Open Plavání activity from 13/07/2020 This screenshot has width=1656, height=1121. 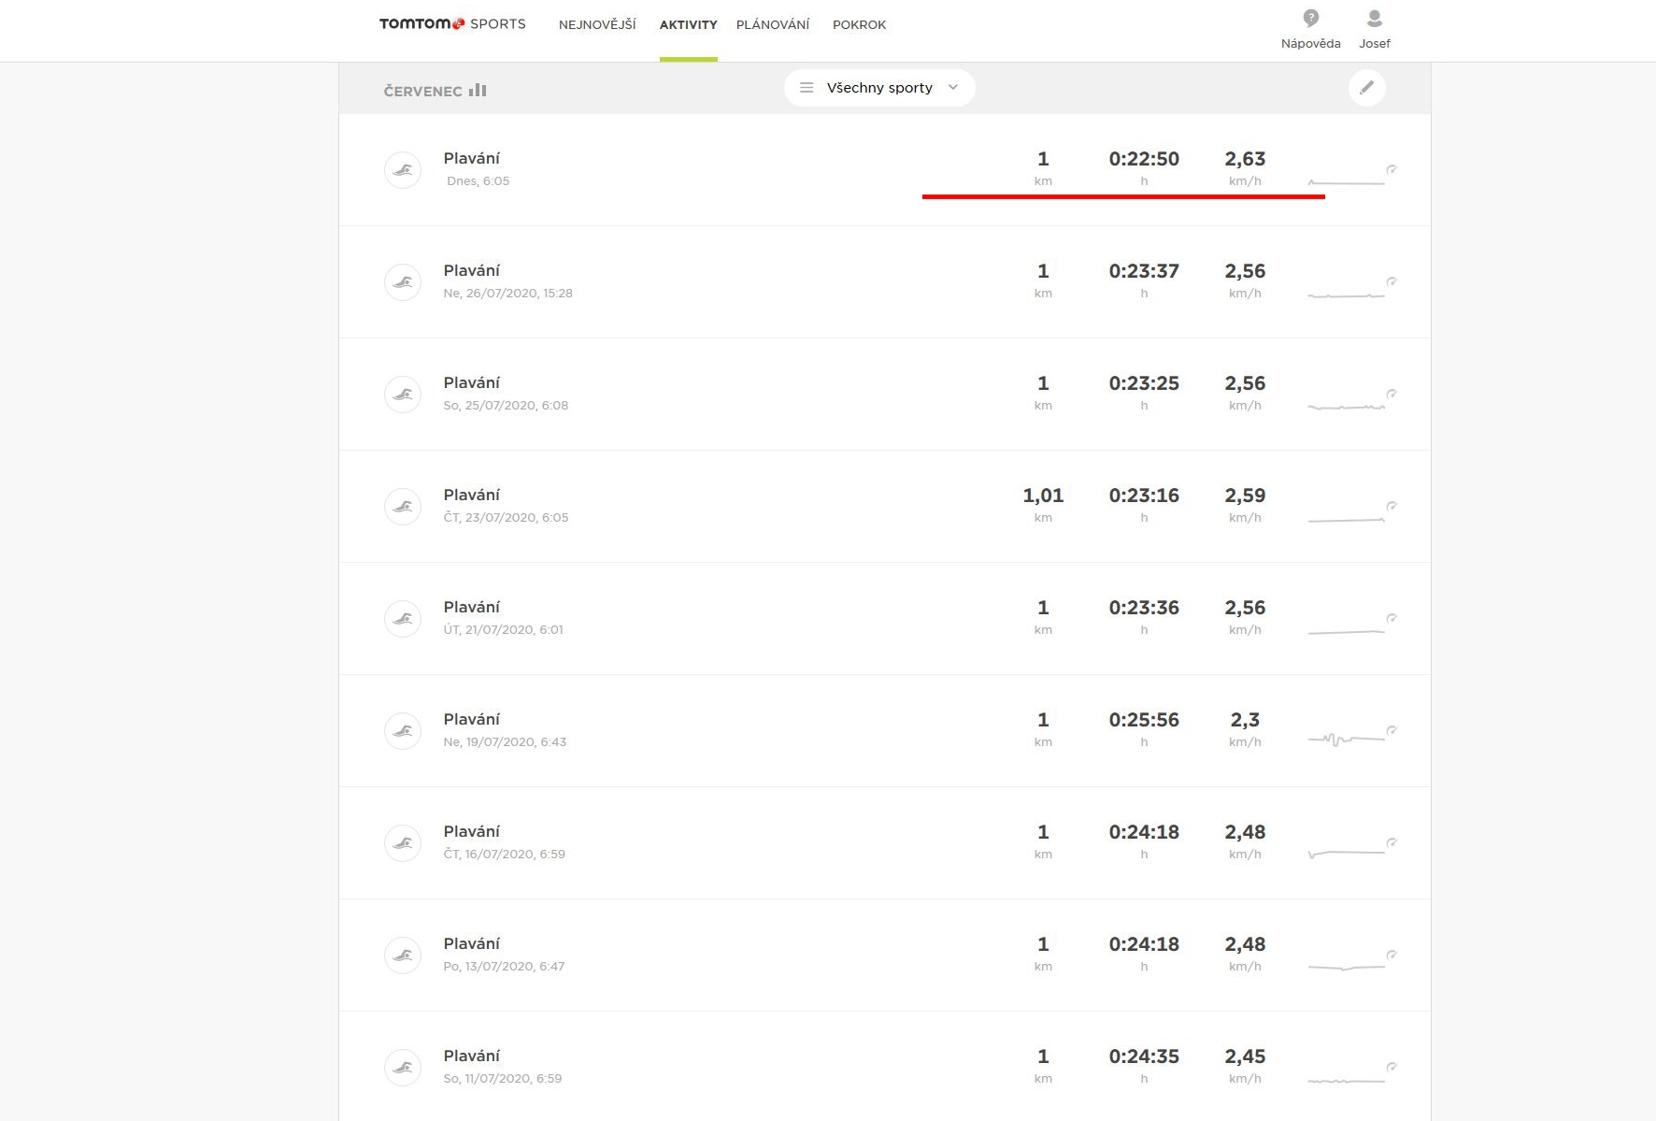[471, 944]
